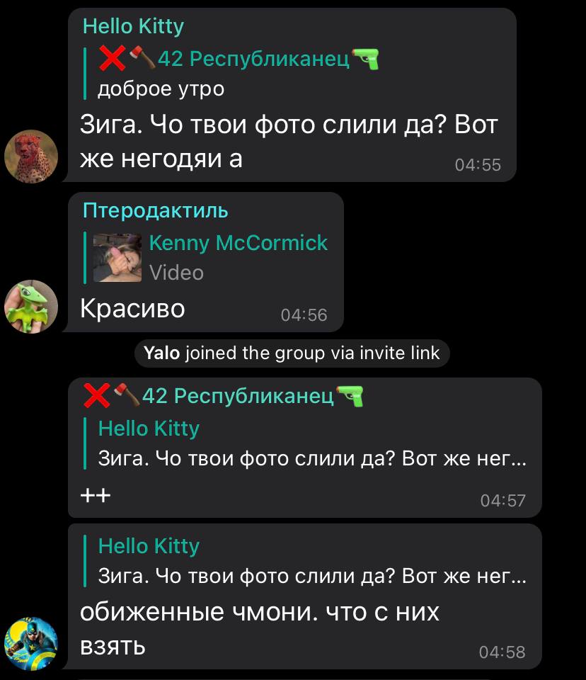Open Hello Kitty sender name at top
Screen dimensions: 586x680
[x=133, y=26]
